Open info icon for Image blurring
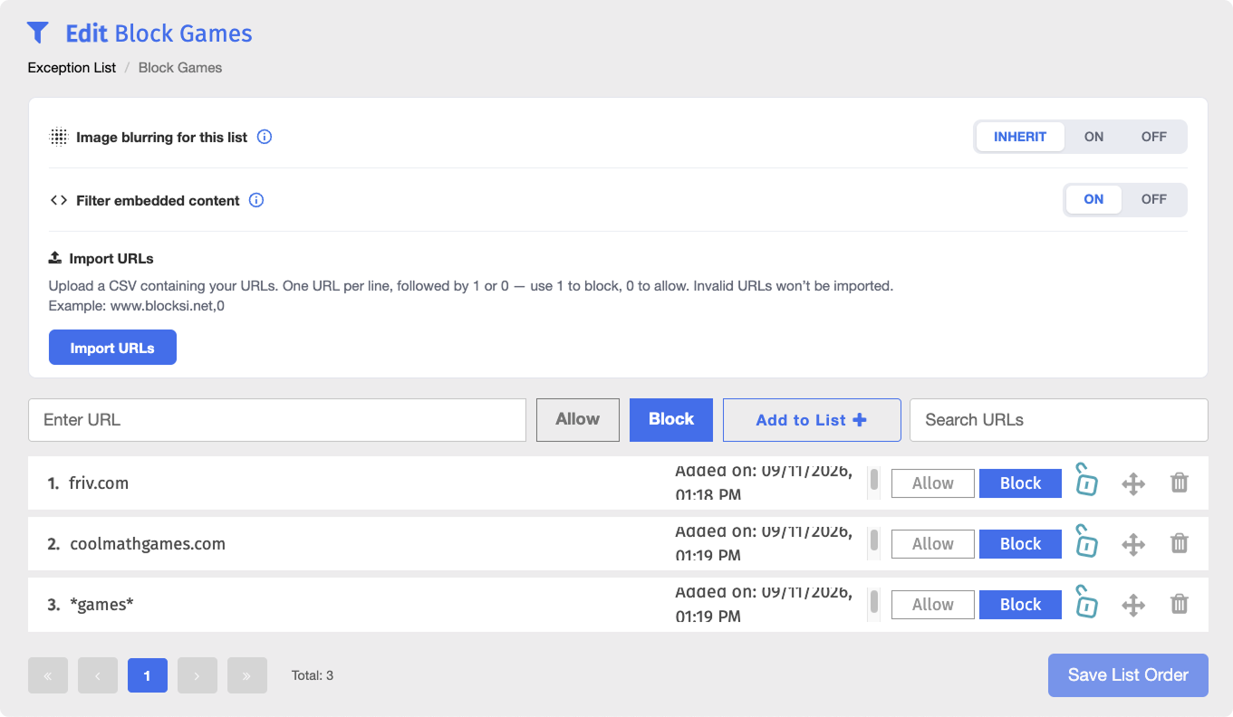1233x717 pixels. pyautogui.click(x=265, y=138)
